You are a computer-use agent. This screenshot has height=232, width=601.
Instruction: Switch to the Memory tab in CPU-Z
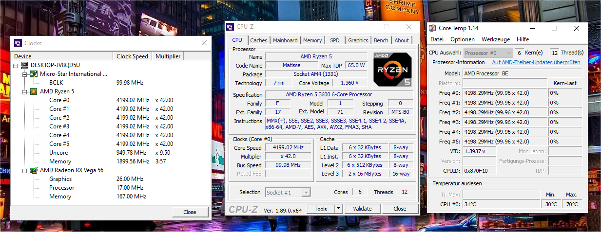click(312, 40)
